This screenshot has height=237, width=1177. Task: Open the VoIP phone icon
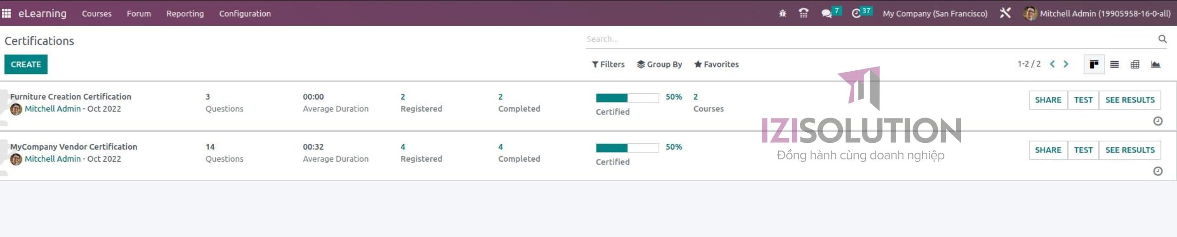click(x=804, y=13)
